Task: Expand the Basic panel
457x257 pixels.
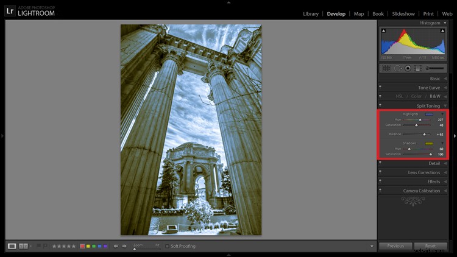Action: (x=445, y=79)
